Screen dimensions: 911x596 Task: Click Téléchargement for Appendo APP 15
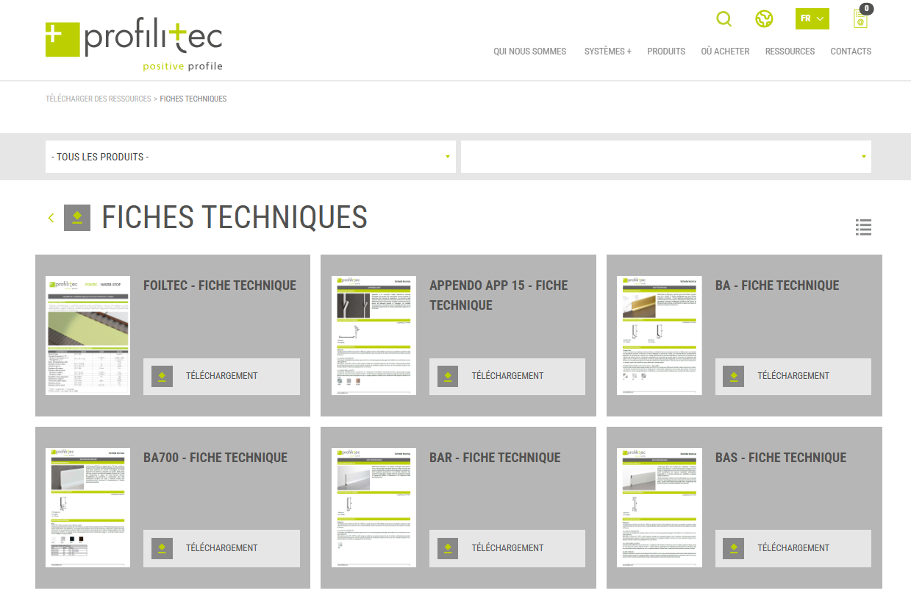click(x=507, y=376)
